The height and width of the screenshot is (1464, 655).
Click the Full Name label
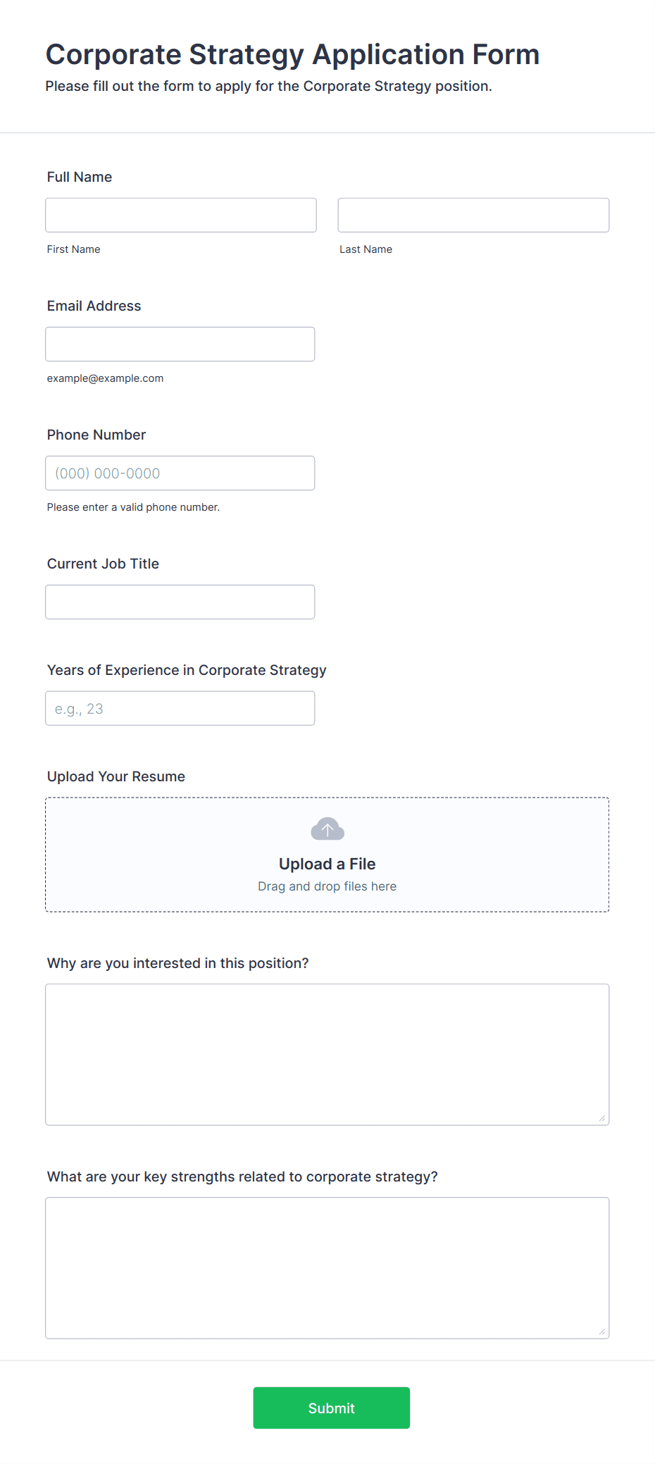coord(80,177)
